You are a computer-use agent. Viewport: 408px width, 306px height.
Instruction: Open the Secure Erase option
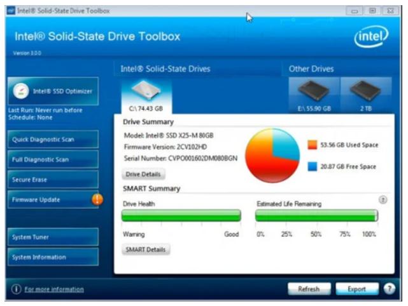click(x=53, y=179)
